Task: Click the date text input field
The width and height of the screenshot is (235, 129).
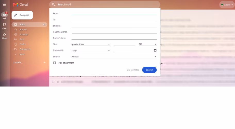Action: point(134,50)
